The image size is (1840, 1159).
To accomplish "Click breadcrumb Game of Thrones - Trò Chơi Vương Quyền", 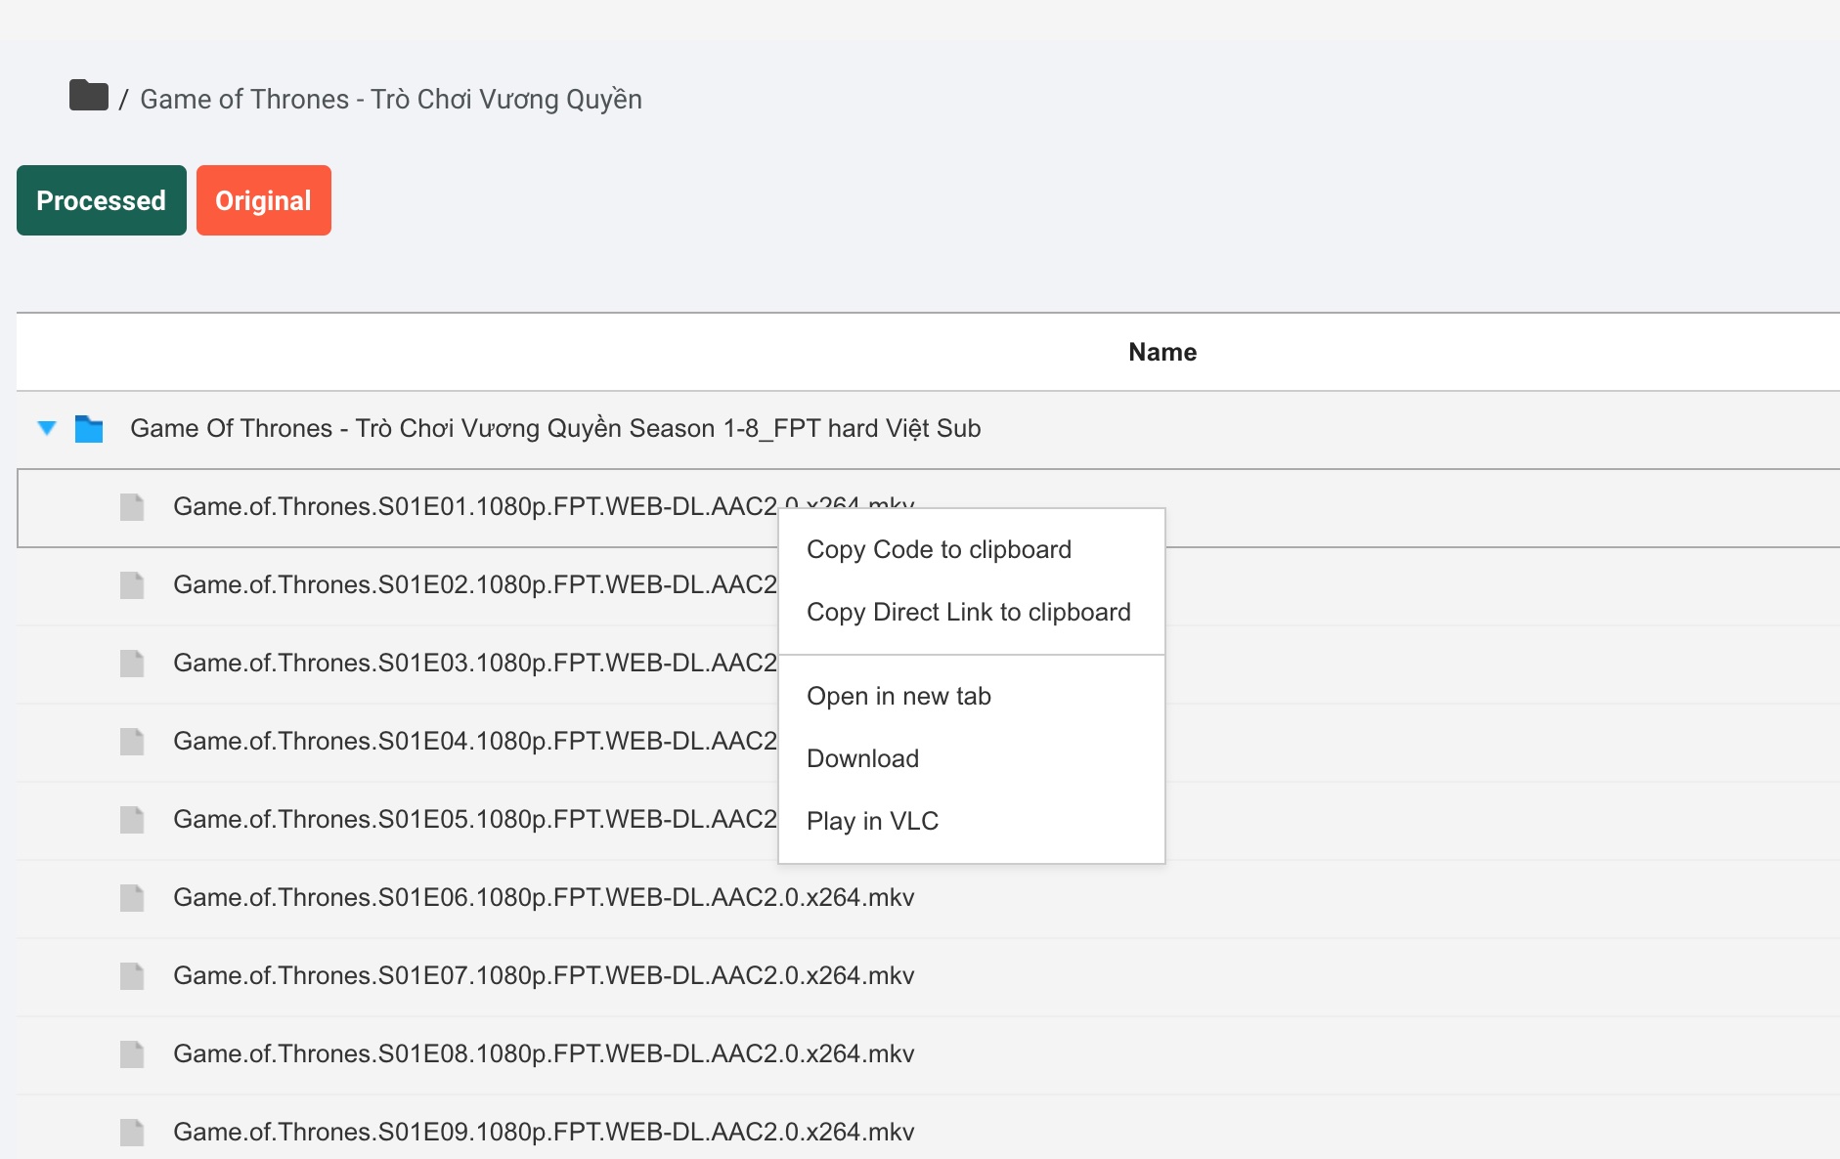I will click(x=391, y=100).
